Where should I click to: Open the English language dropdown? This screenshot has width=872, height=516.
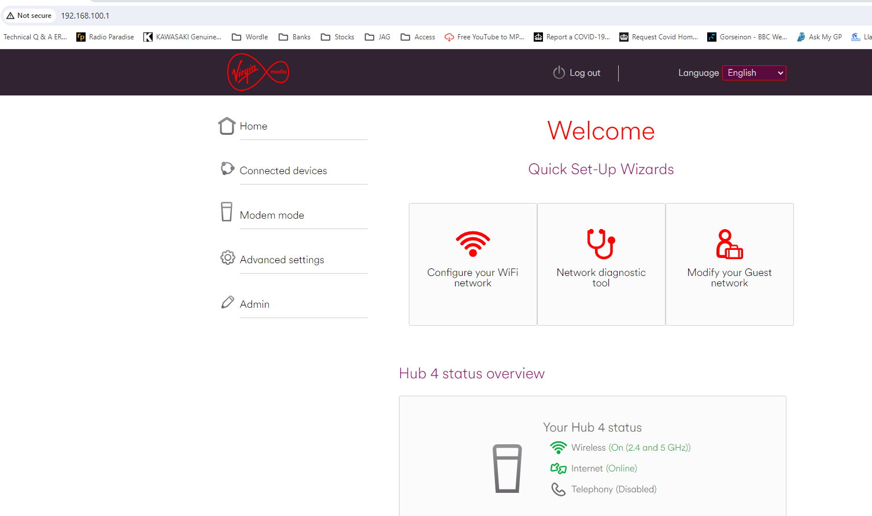point(753,73)
